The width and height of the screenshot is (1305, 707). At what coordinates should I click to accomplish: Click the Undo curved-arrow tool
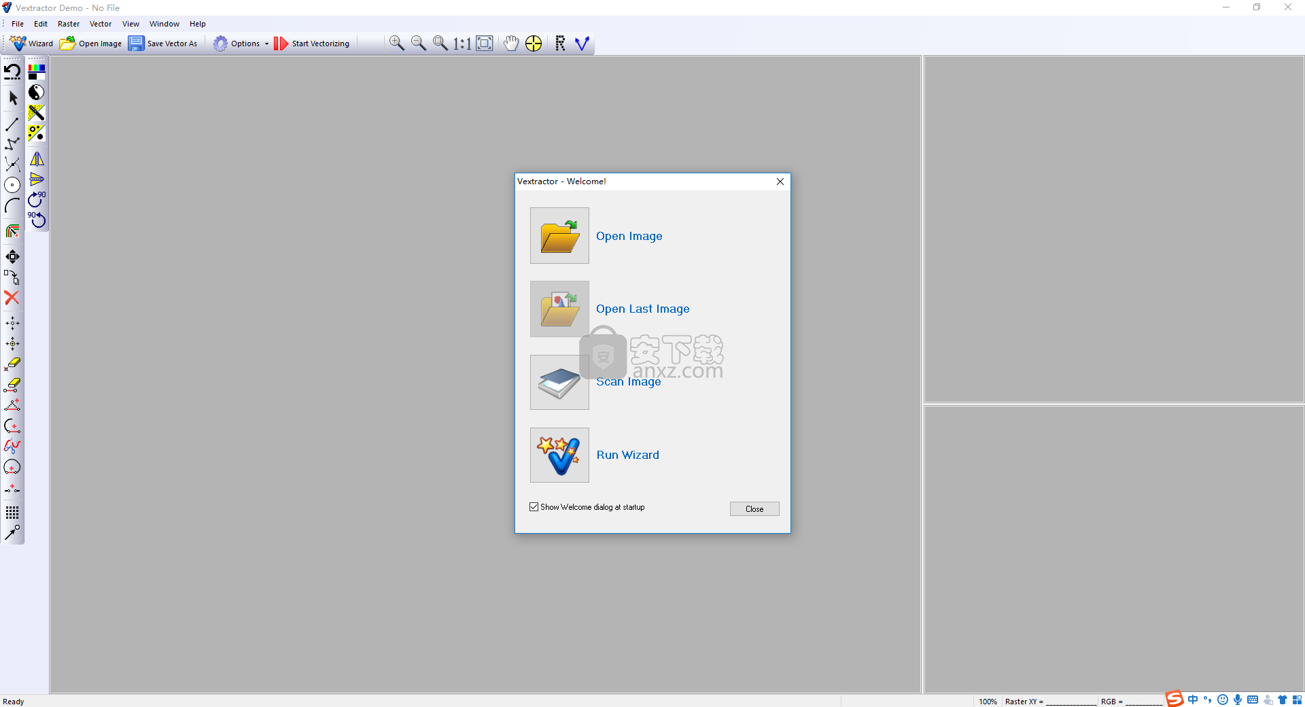point(12,71)
